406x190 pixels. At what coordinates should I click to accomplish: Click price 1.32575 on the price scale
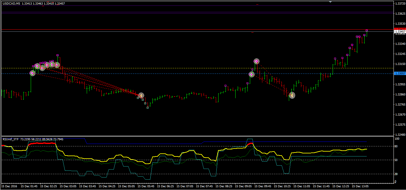coord(400,125)
